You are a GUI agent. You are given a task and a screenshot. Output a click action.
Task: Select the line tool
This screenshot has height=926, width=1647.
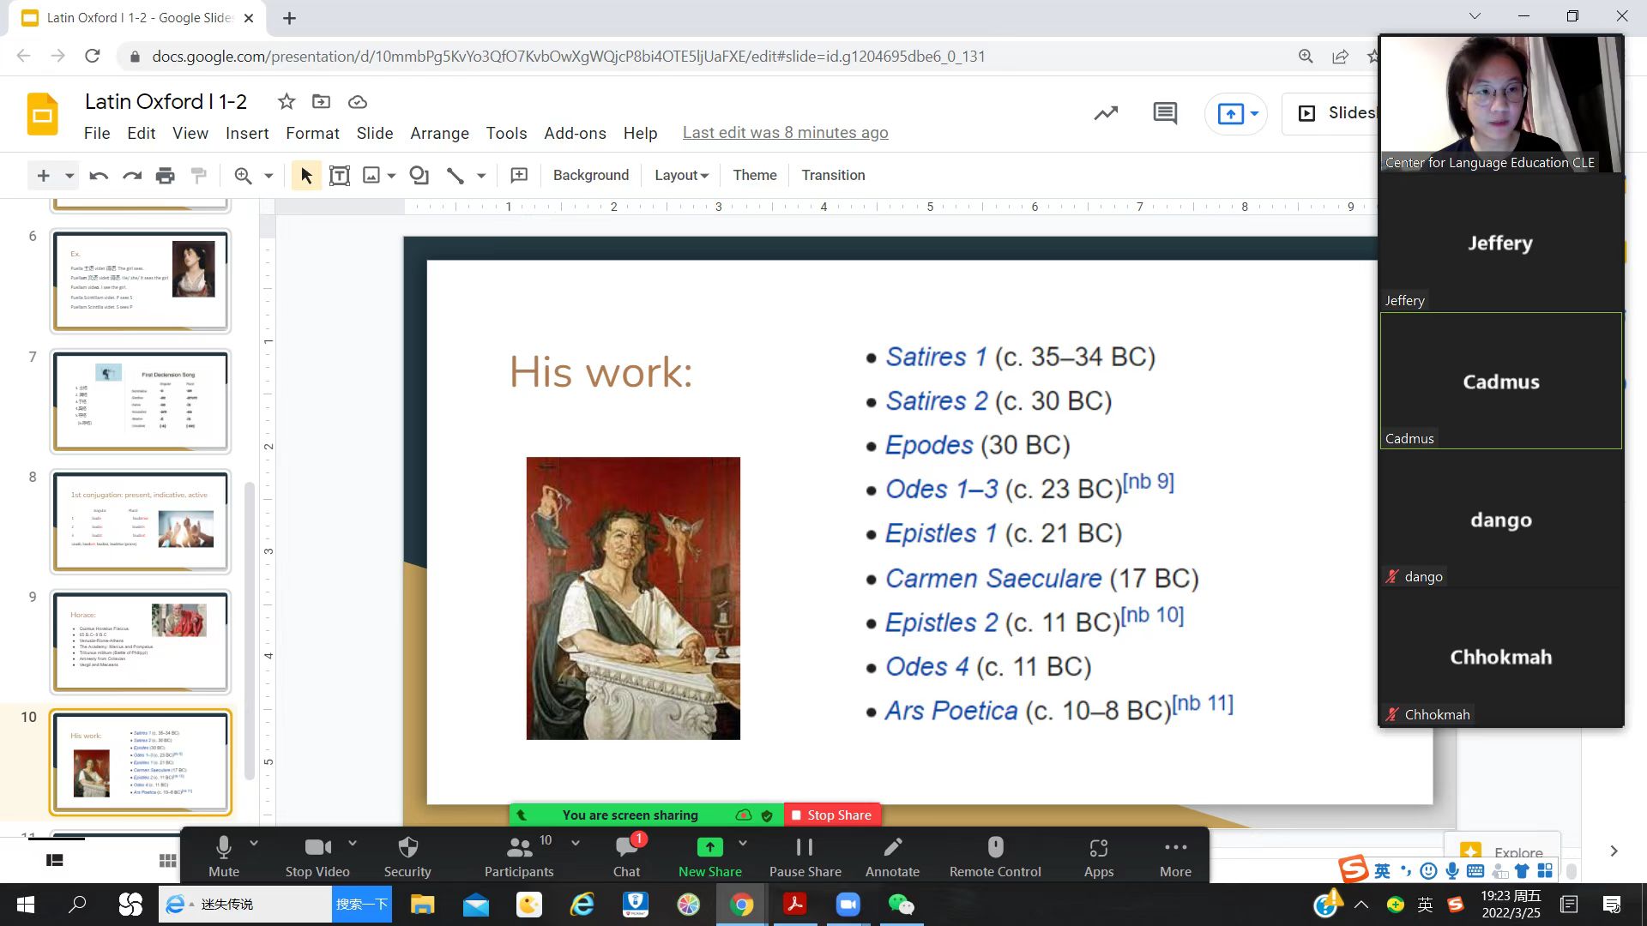(455, 176)
